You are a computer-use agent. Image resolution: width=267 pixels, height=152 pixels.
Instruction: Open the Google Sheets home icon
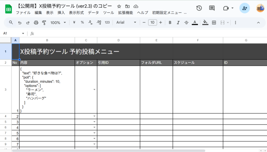click(x=8, y=9)
